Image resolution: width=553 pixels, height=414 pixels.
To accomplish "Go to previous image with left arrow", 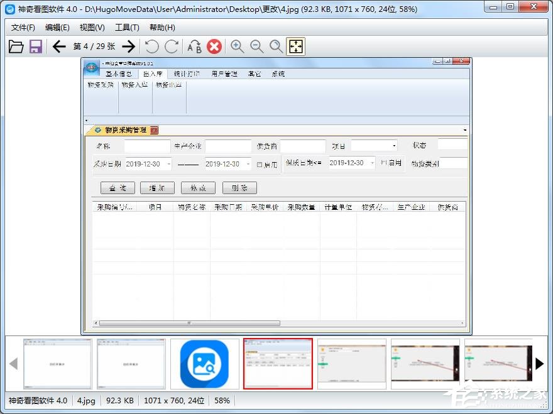I will click(59, 46).
